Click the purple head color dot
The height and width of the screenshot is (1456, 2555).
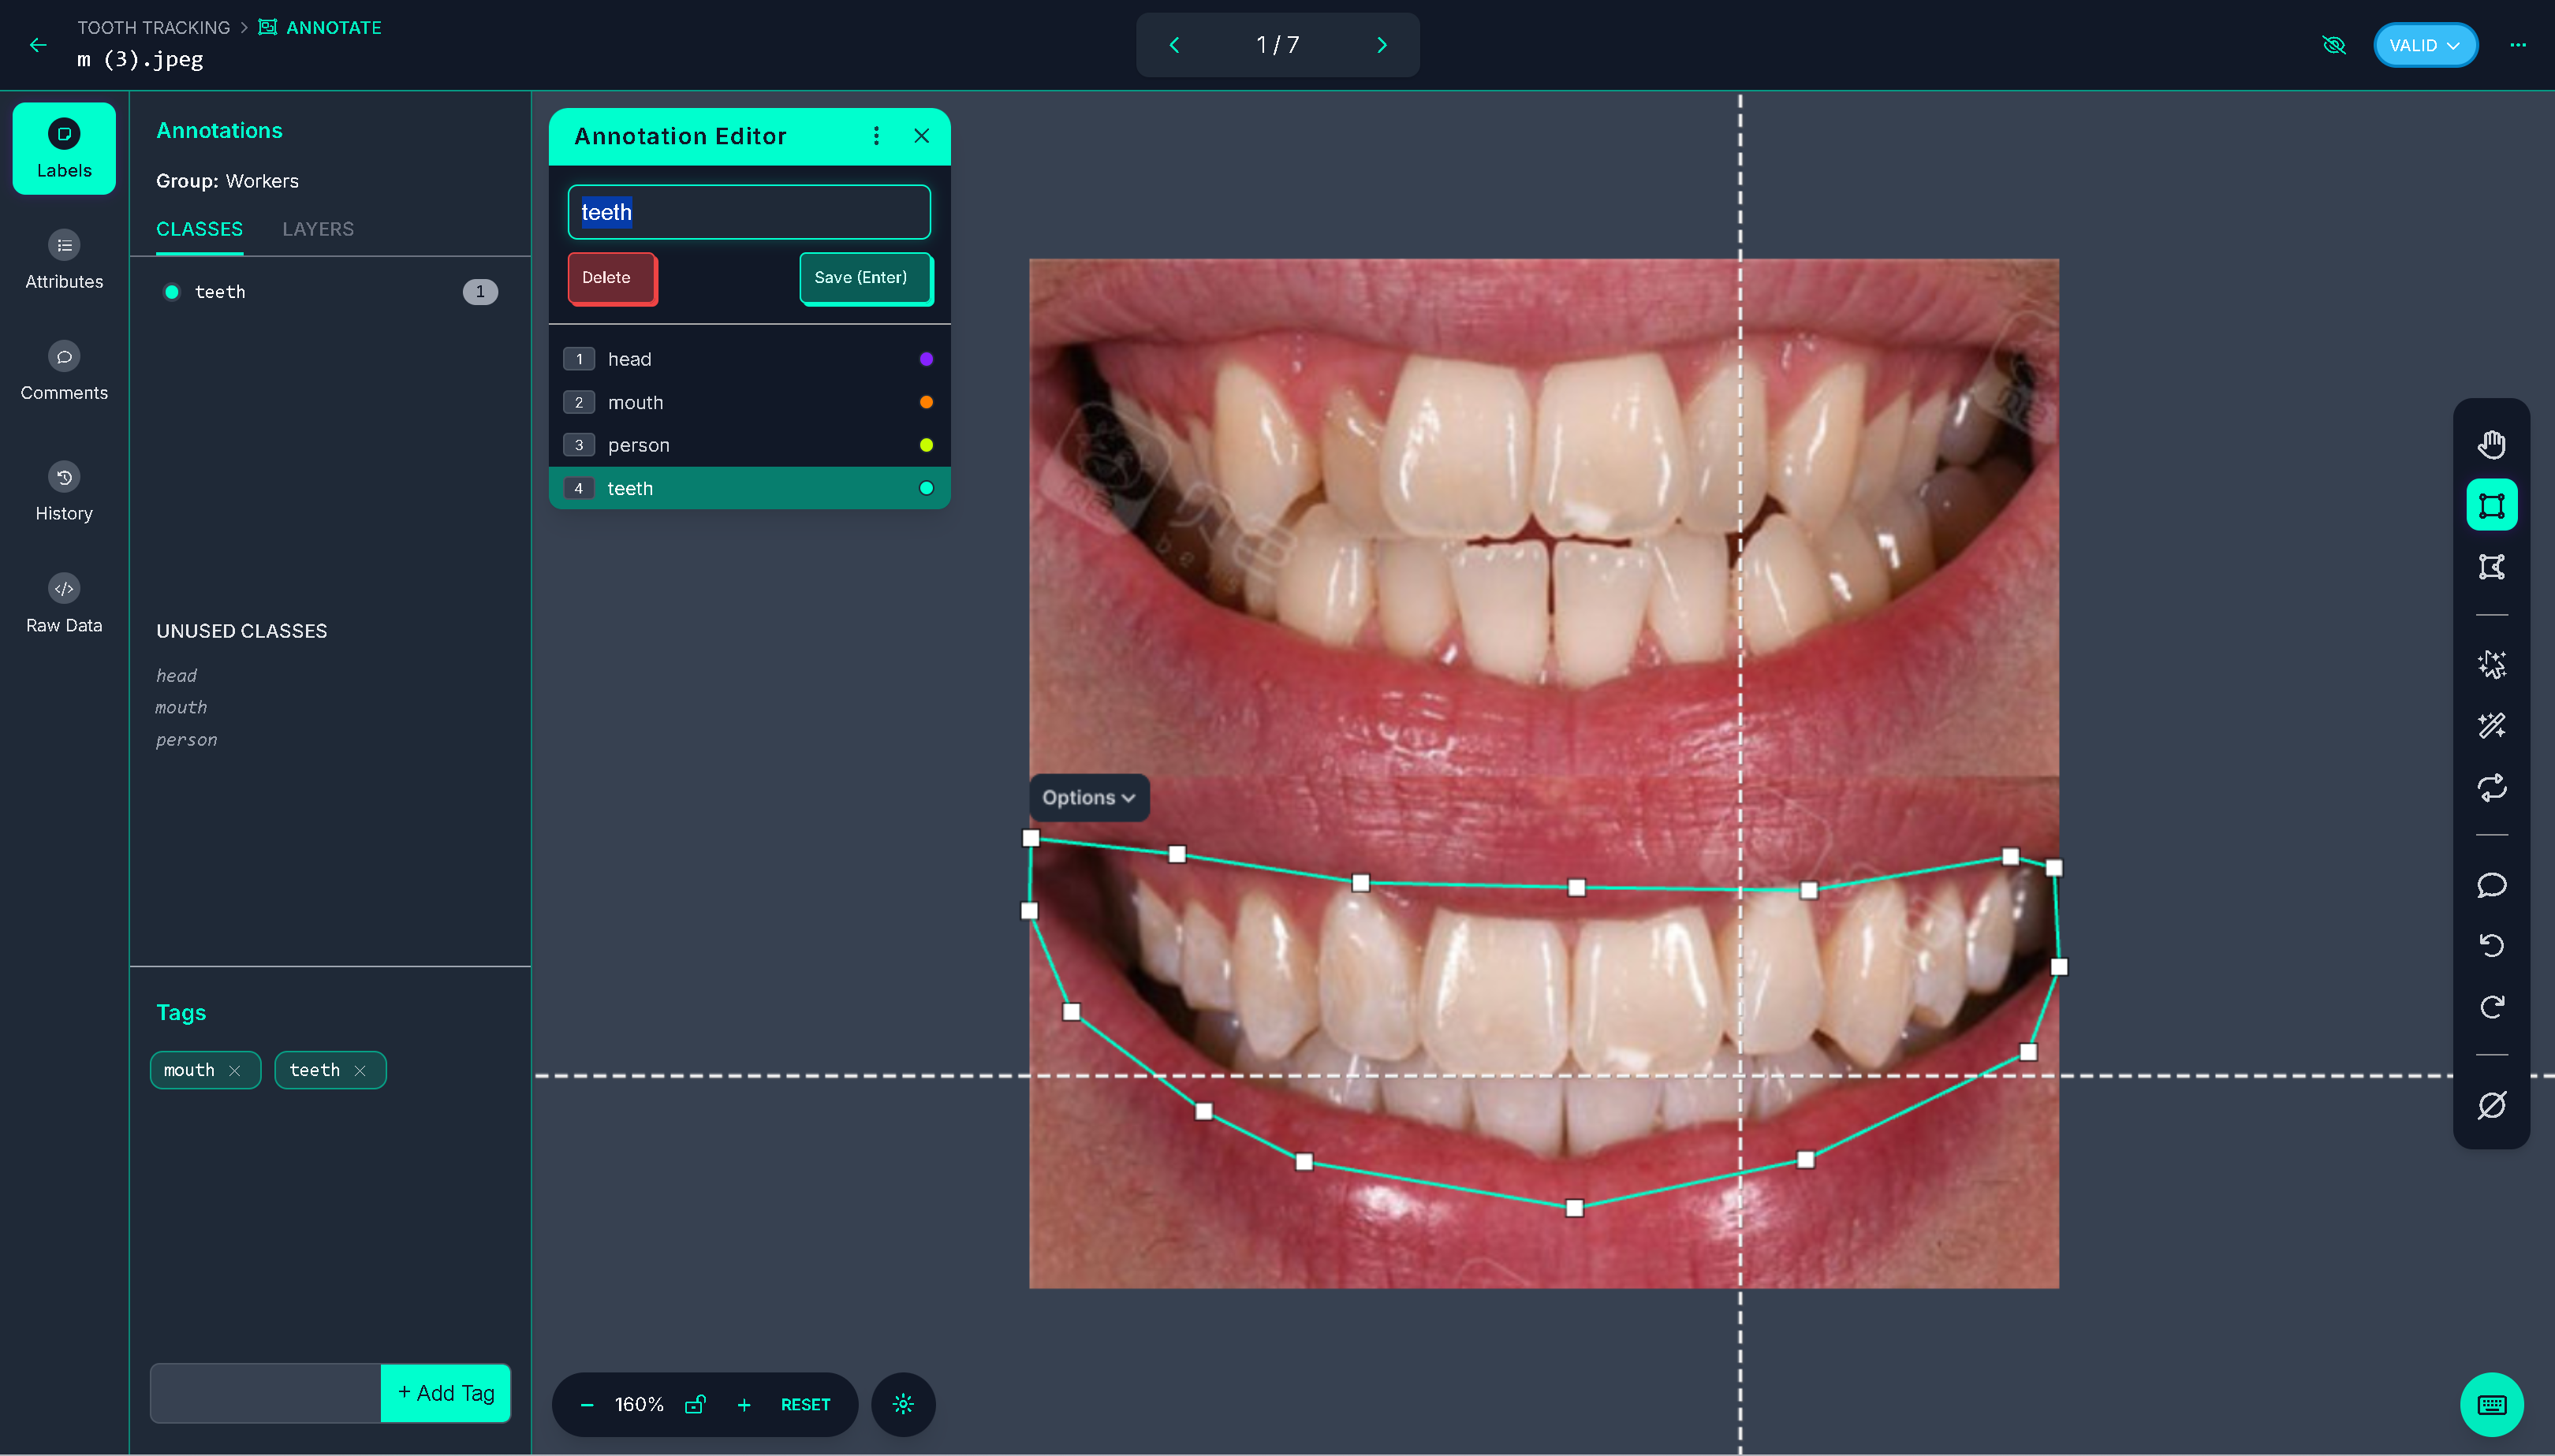927,359
